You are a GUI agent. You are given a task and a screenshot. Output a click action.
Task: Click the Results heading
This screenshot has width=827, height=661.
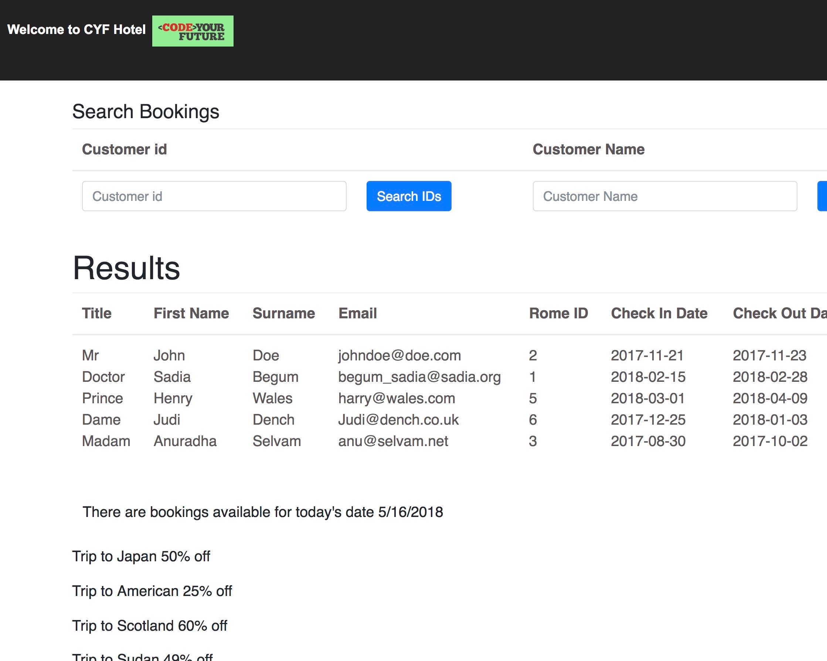(126, 268)
